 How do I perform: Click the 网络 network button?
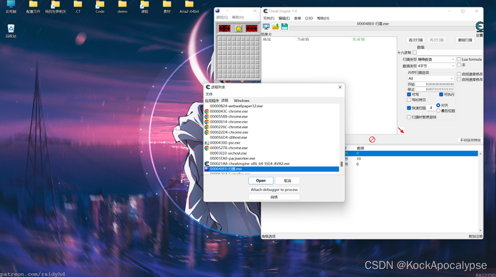tap(274, 197)
